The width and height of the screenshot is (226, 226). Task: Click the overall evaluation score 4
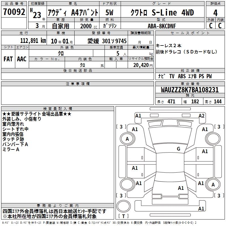(215, 13)
